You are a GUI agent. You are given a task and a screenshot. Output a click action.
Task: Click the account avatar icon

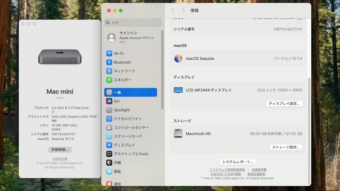111,37
